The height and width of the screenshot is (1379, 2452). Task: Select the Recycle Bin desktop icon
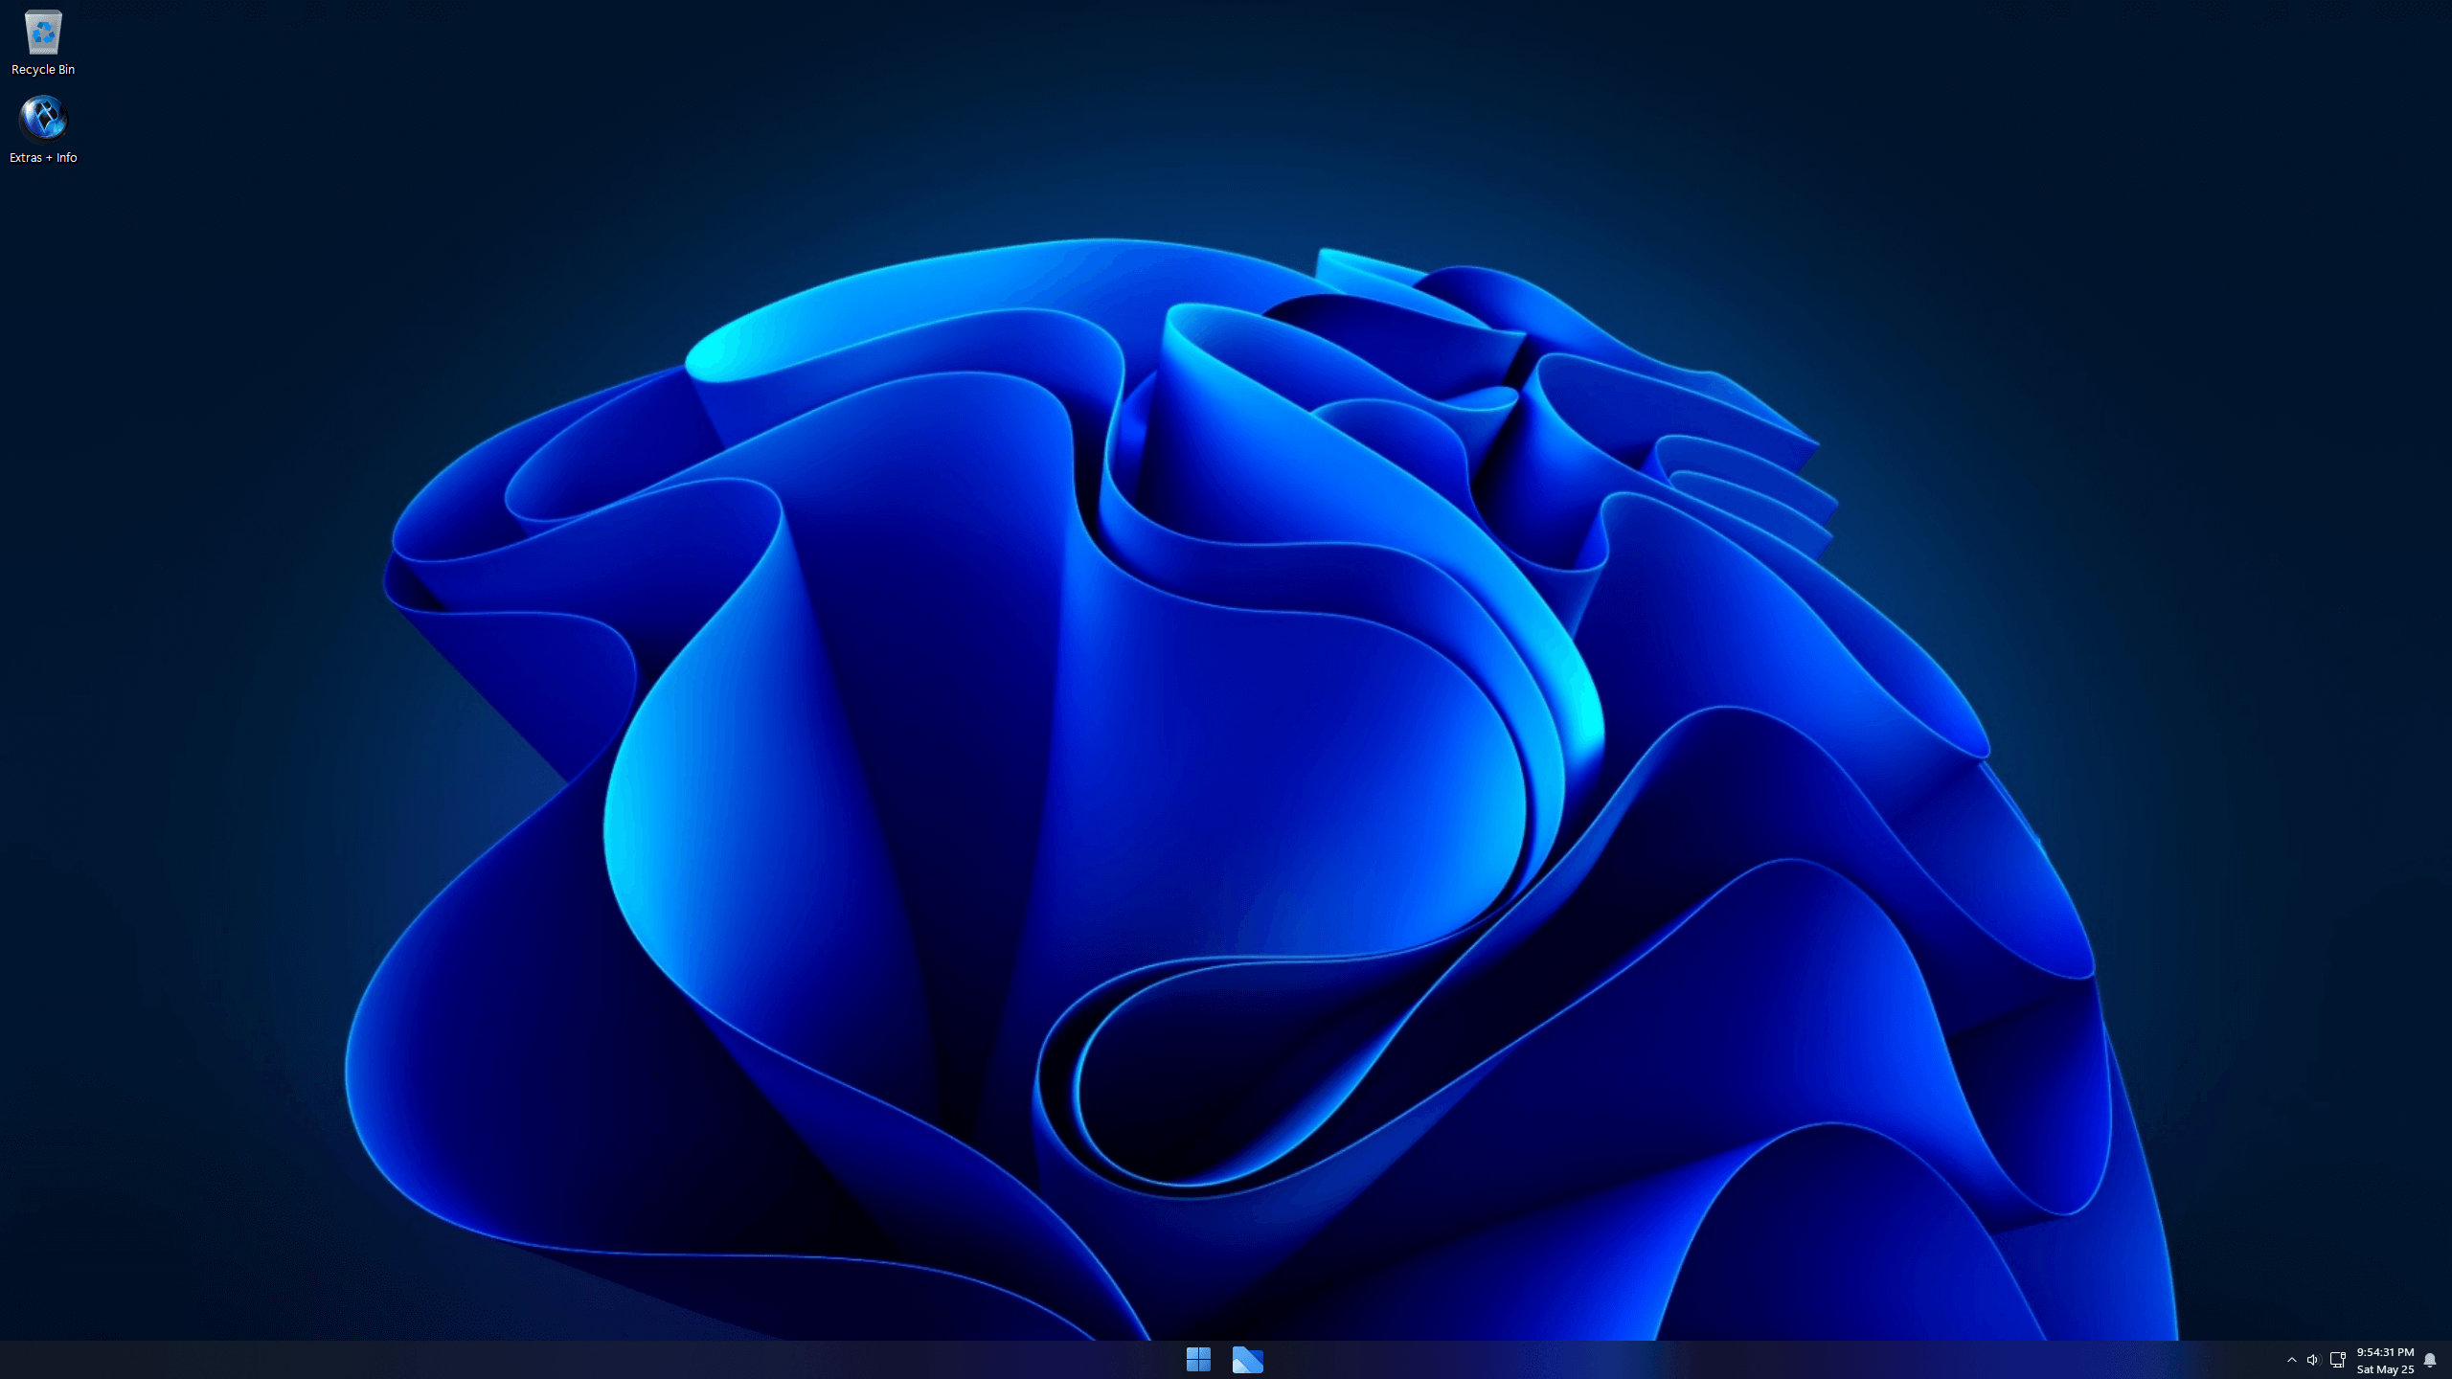pyautogui.click(x=43, y=34)
